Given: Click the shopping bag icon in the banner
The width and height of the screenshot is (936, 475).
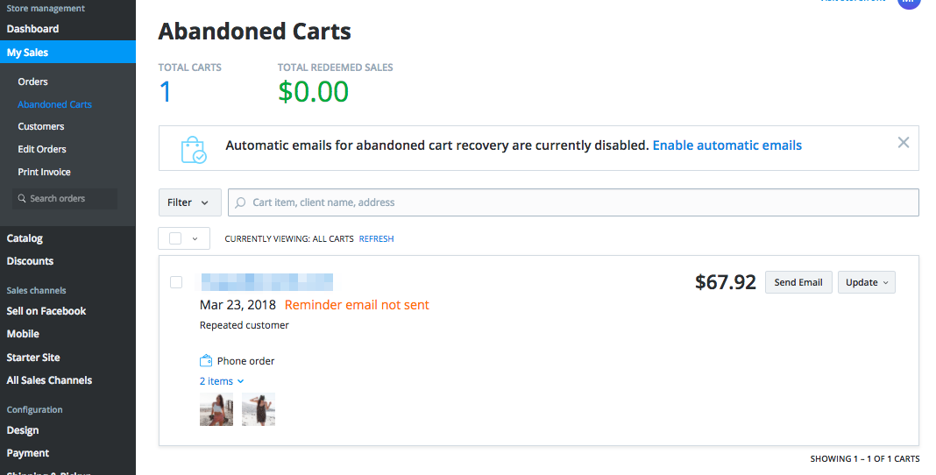Looking at the screenshot, I should click(x=193, y=149).
